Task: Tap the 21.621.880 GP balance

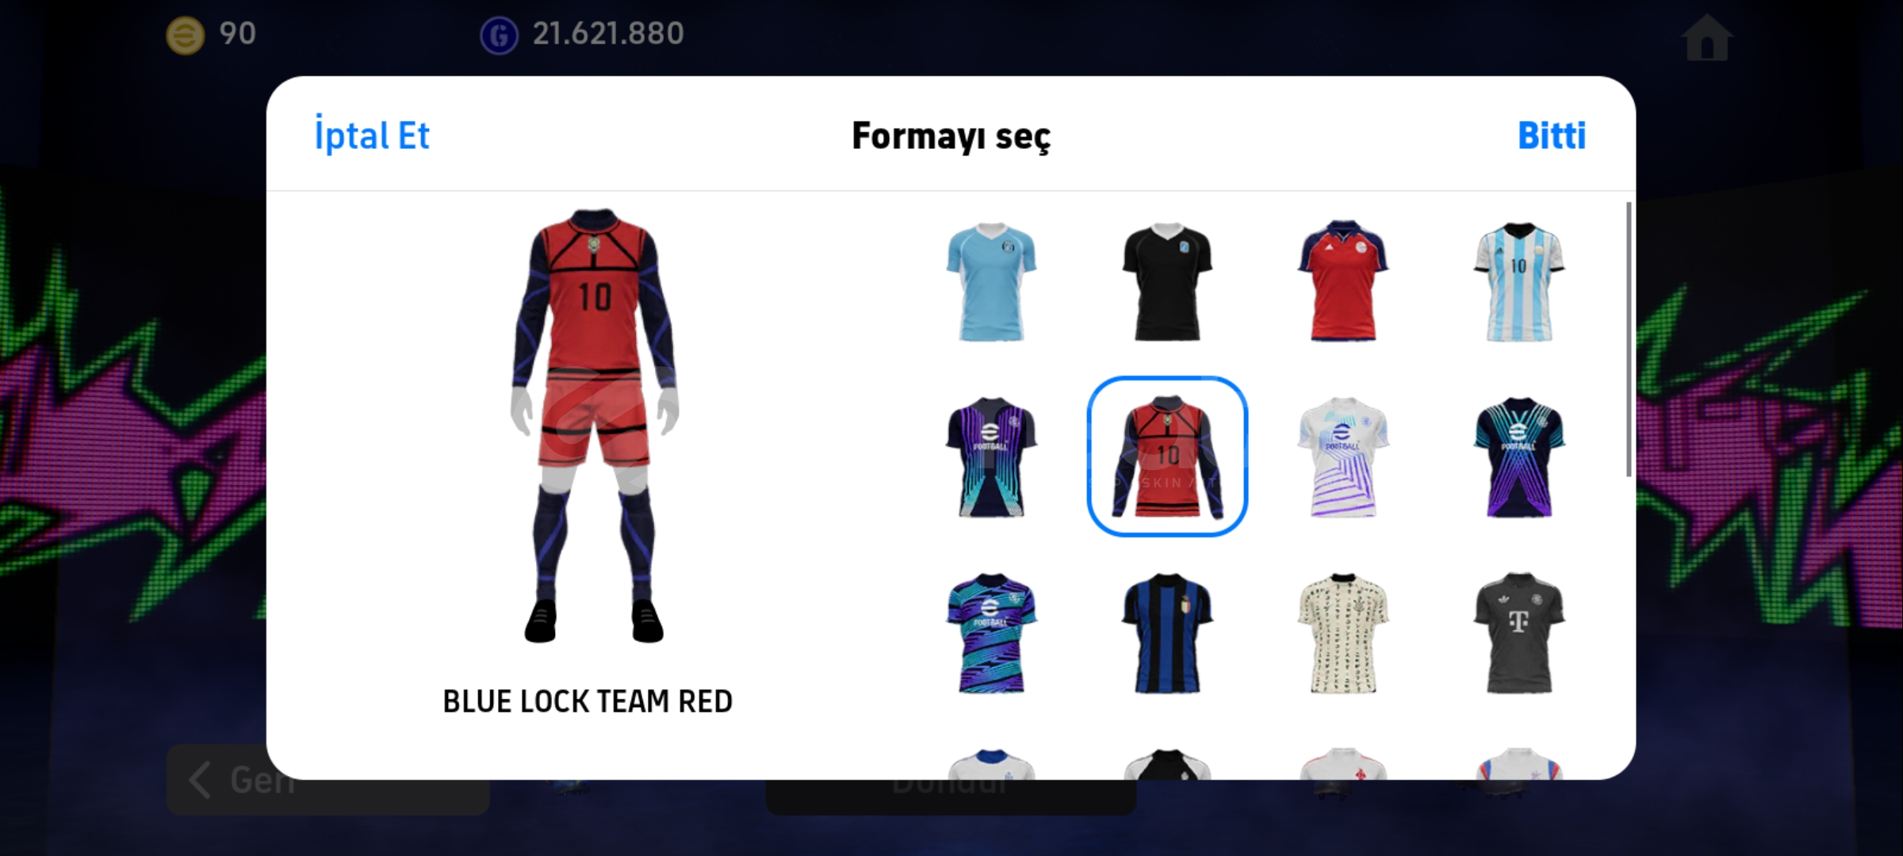Action: pos(608,33)
